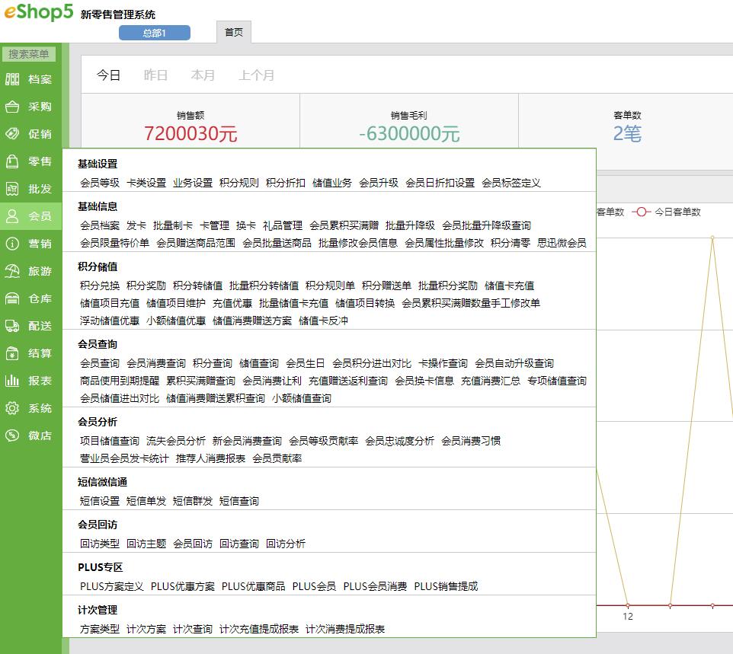Open the 回访类型 link
Viewport: 733px width, 654px height.
click(100, 544)
